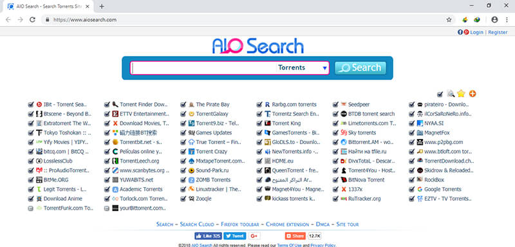The height and width of the screenshot is (247, 515).
Task: Open a new browser tab
Action: tap(102, 6)
